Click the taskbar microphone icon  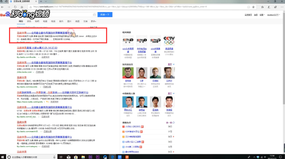54,157
